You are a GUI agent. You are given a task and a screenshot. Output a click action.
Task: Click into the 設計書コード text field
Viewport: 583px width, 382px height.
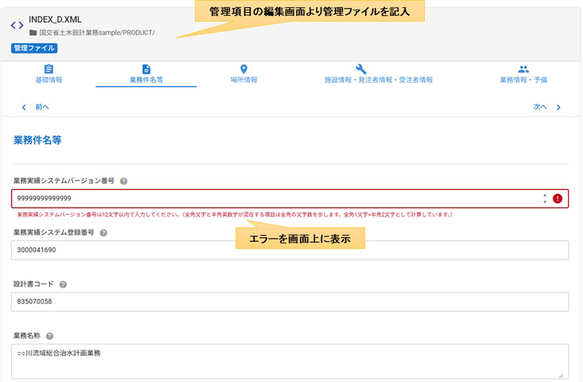289,301
